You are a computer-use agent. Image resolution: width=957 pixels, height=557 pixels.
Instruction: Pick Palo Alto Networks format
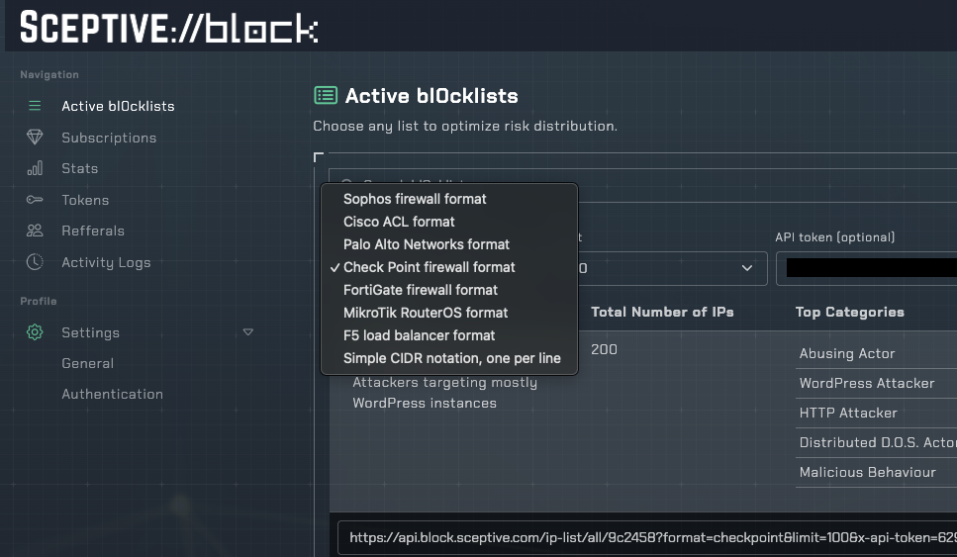coord(427,244)
